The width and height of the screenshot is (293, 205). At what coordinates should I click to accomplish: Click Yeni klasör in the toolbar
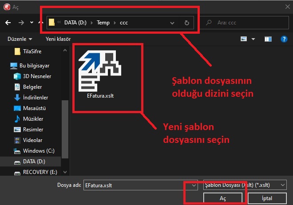pyautogui.click(x=58, y=39)
